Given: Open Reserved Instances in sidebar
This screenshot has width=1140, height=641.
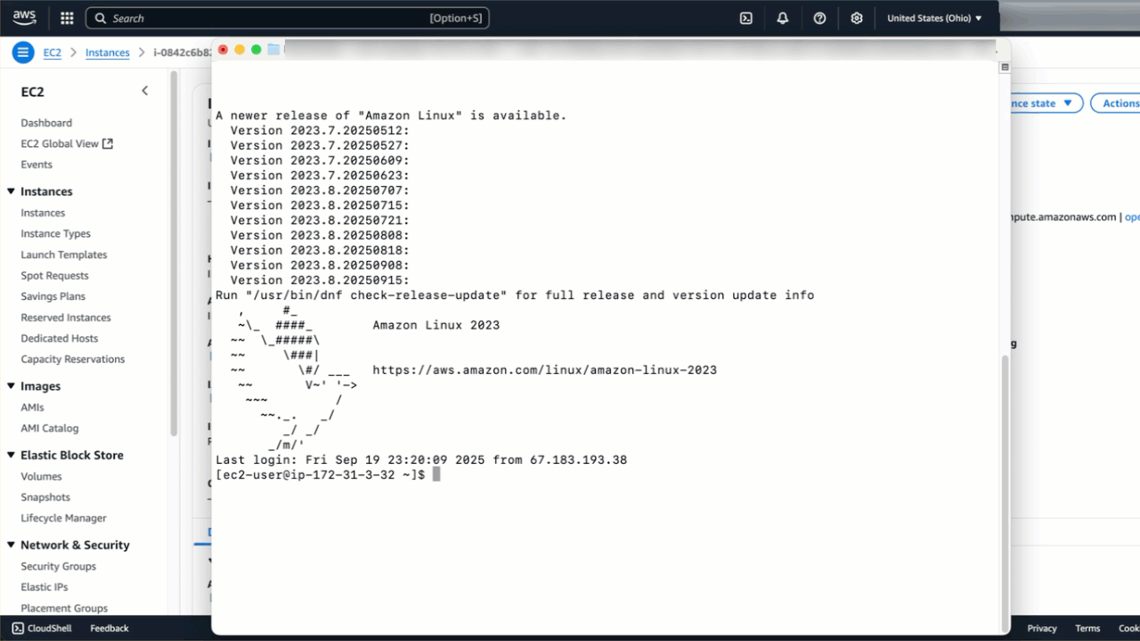Looking at the screenshot, I should click(x=66, y=318).
